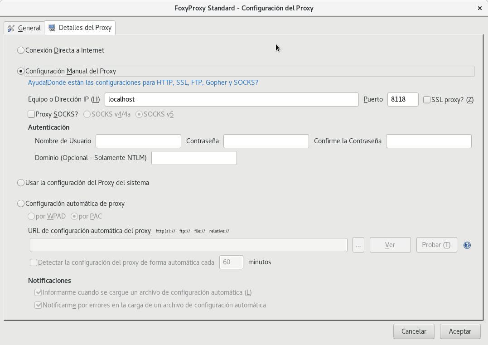Click the Probar (T) button
Screen dimensions: 488x345
click(436, 245)
